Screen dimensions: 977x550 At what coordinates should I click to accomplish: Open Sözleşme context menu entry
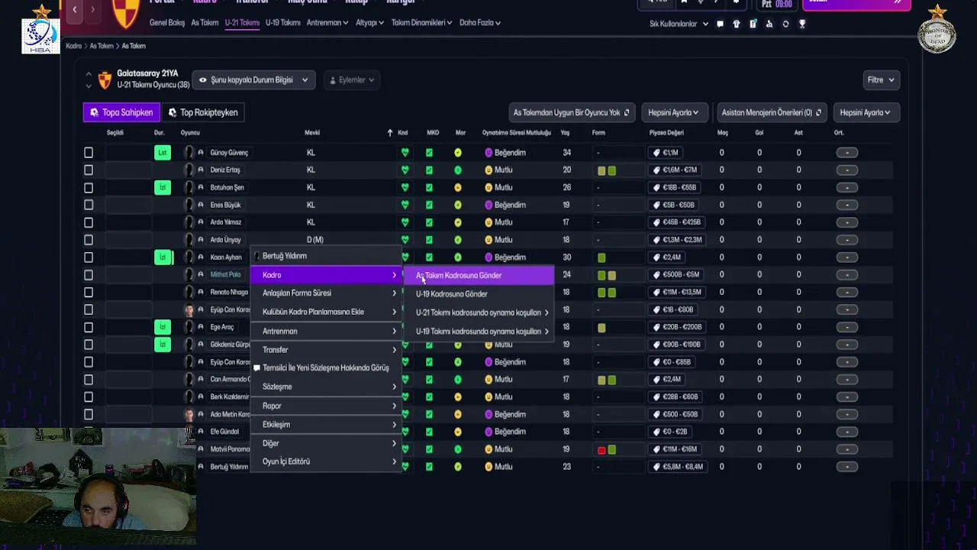(x=327, y=387)
